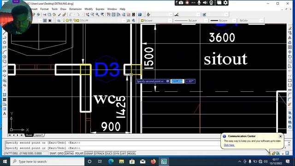This screenshot has height=166, width=295.
Task: Click the dynamic input distance field
Action: 177,81
